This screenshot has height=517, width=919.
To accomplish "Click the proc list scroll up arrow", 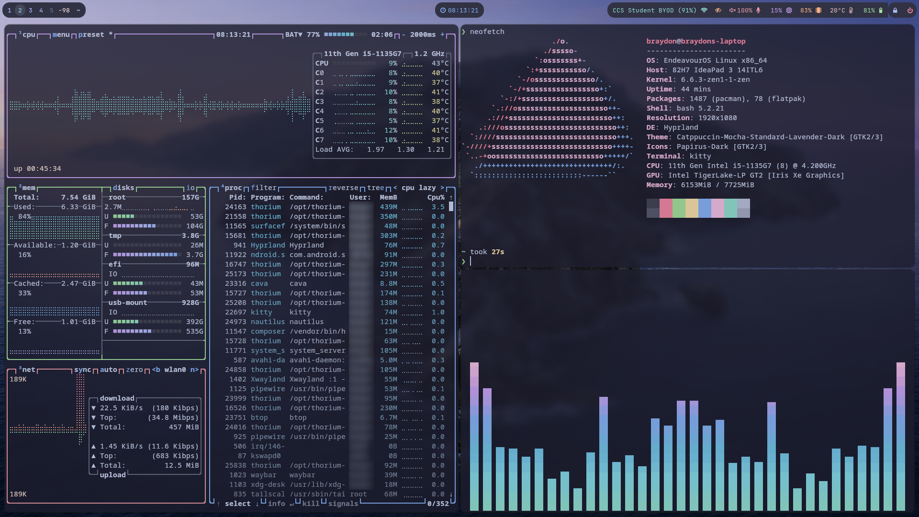I will 451,197.
